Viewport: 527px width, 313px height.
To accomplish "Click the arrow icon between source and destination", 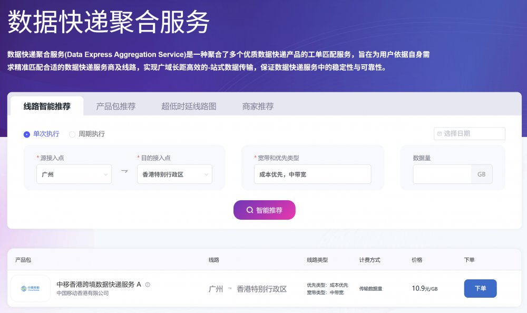I will (124, 171).
